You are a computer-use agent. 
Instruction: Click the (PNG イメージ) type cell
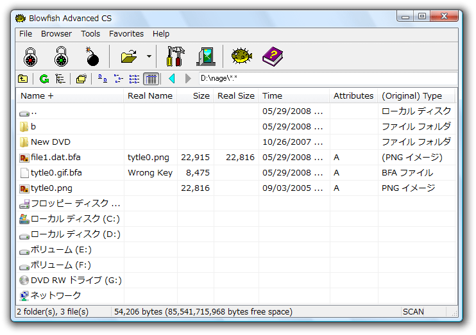tap(412, 158)
